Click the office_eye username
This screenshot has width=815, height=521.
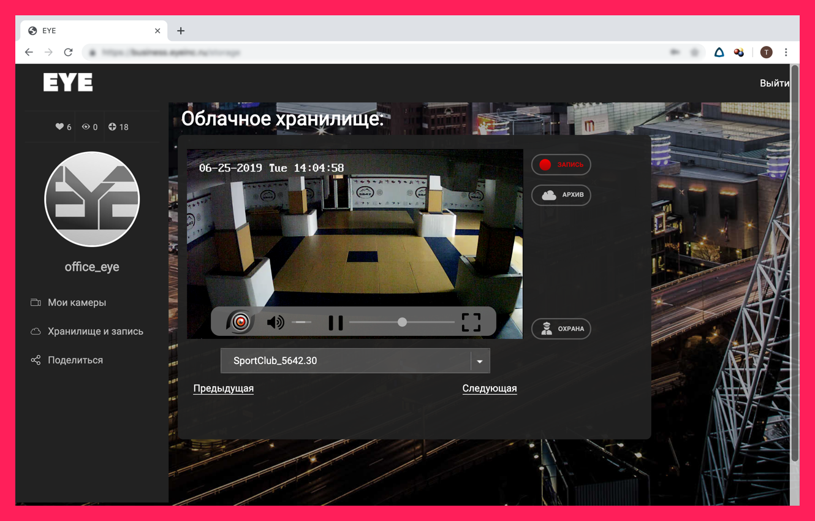tap(92, 267)
